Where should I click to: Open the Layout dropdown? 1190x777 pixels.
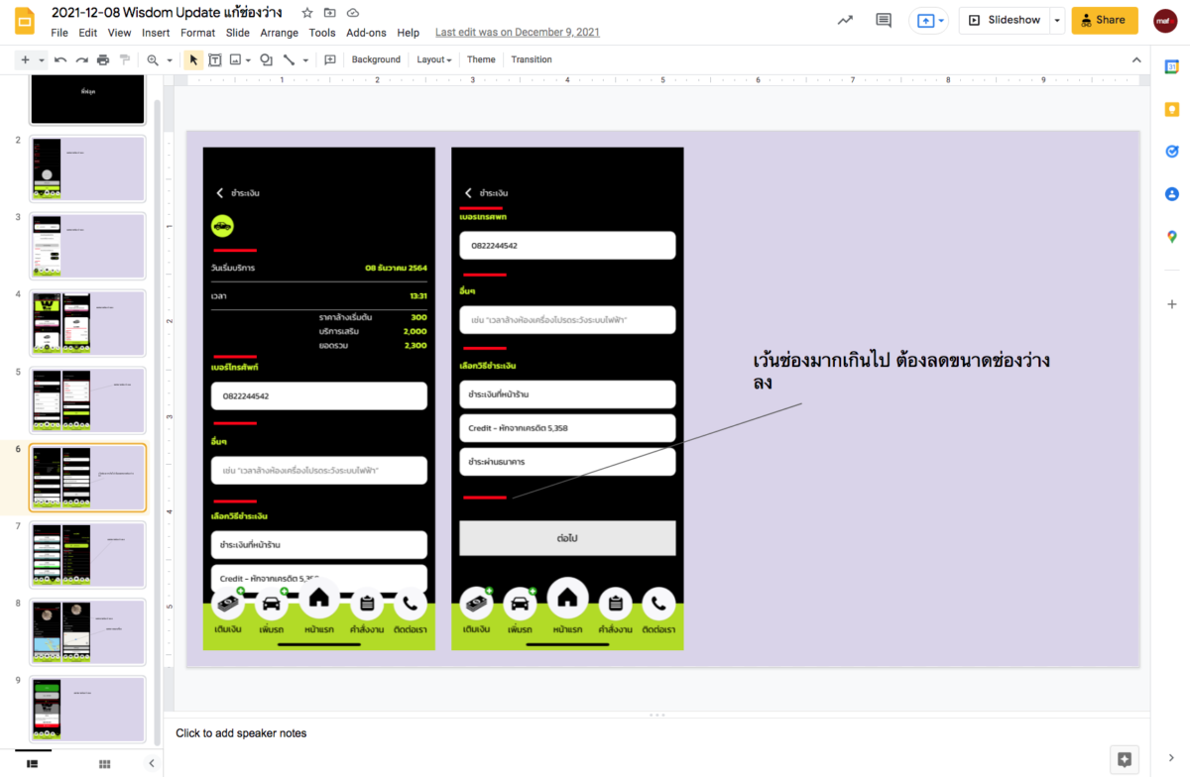coord(433,59)
